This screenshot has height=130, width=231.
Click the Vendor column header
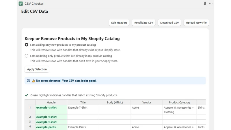tap(147, 102)
